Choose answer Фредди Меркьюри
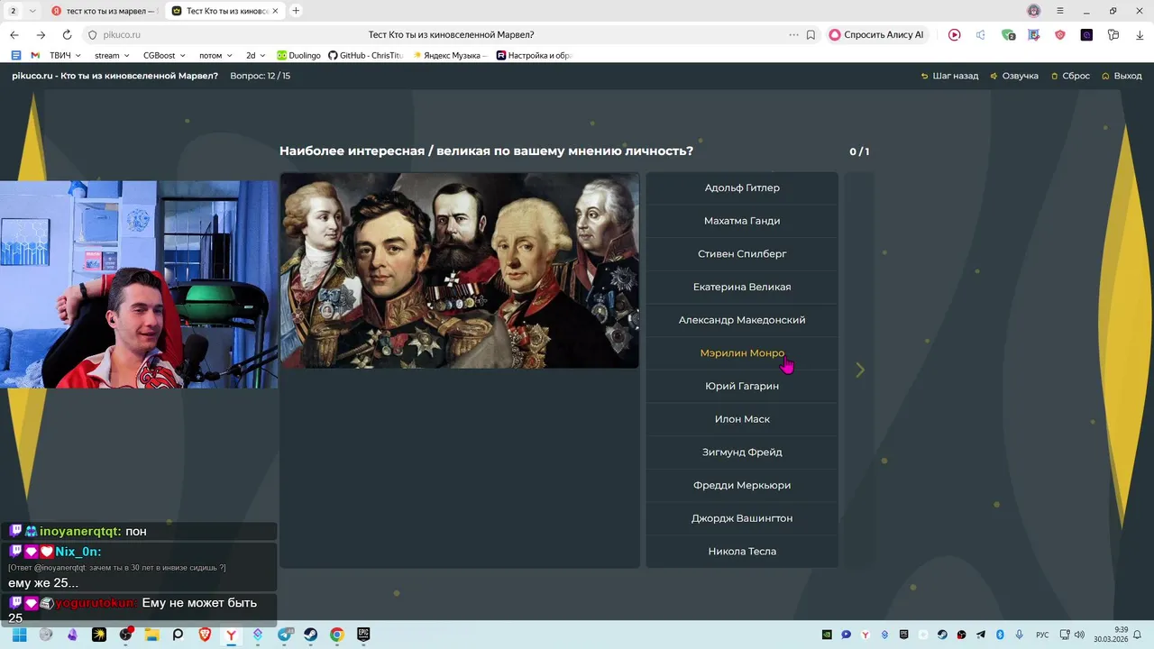Image resolution: width=1154 pixels, height=649 pixels. (x=742, y=485)
